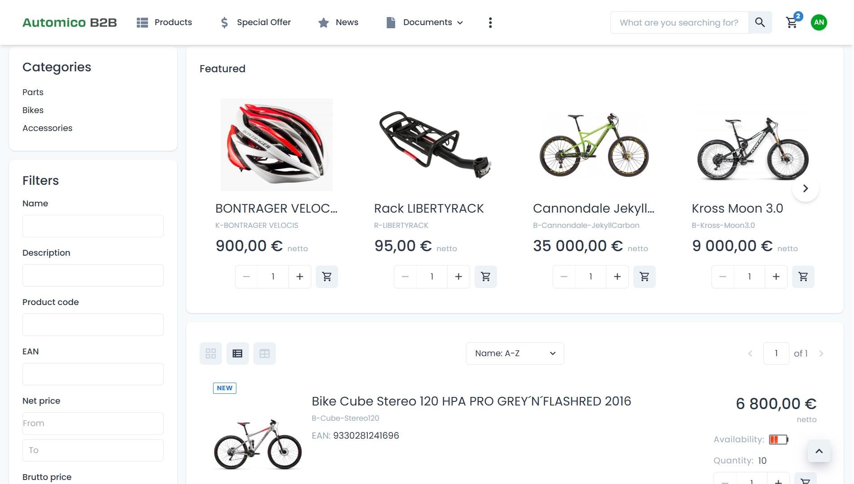Increase Cannondale Jekyll quantity with plus
The image size is (854, 484).
point(617,277)
